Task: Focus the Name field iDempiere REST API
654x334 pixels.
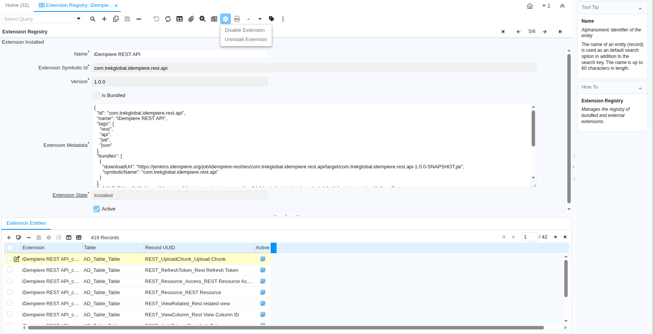Action: tap(180, 54)
